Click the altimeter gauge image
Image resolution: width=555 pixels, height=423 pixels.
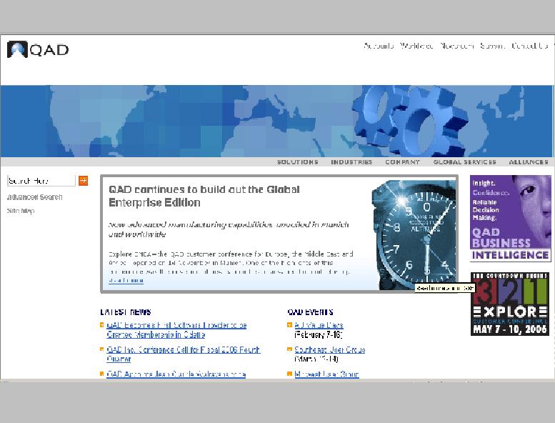click(413, 234)
